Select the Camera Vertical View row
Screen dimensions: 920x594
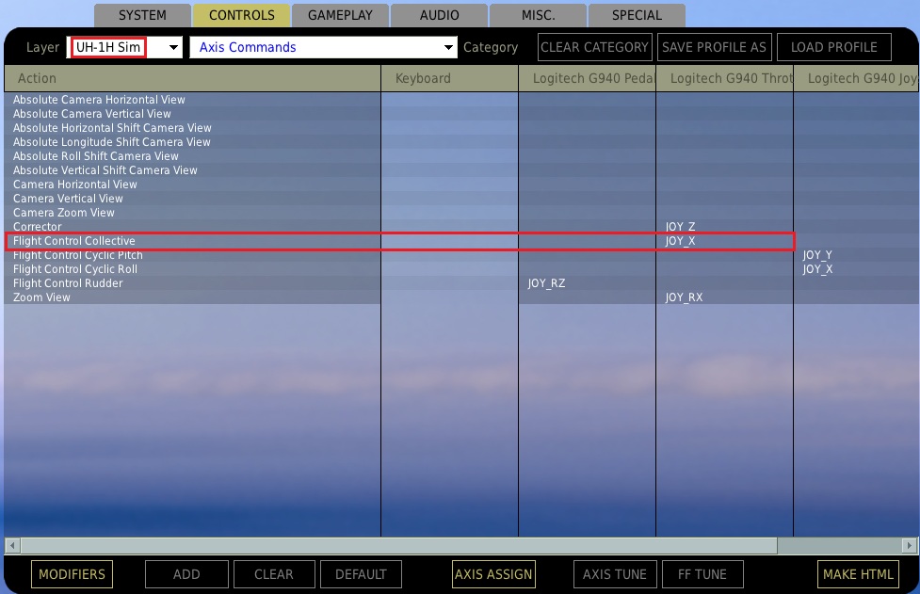(x=192, y=199)
